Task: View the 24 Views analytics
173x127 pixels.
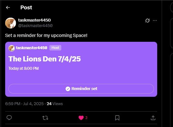Action: pos(55,104)
